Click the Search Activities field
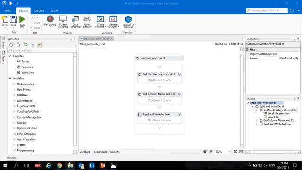Image resolution: width=302 pixels, height=170 pixels. click(42, 51)
